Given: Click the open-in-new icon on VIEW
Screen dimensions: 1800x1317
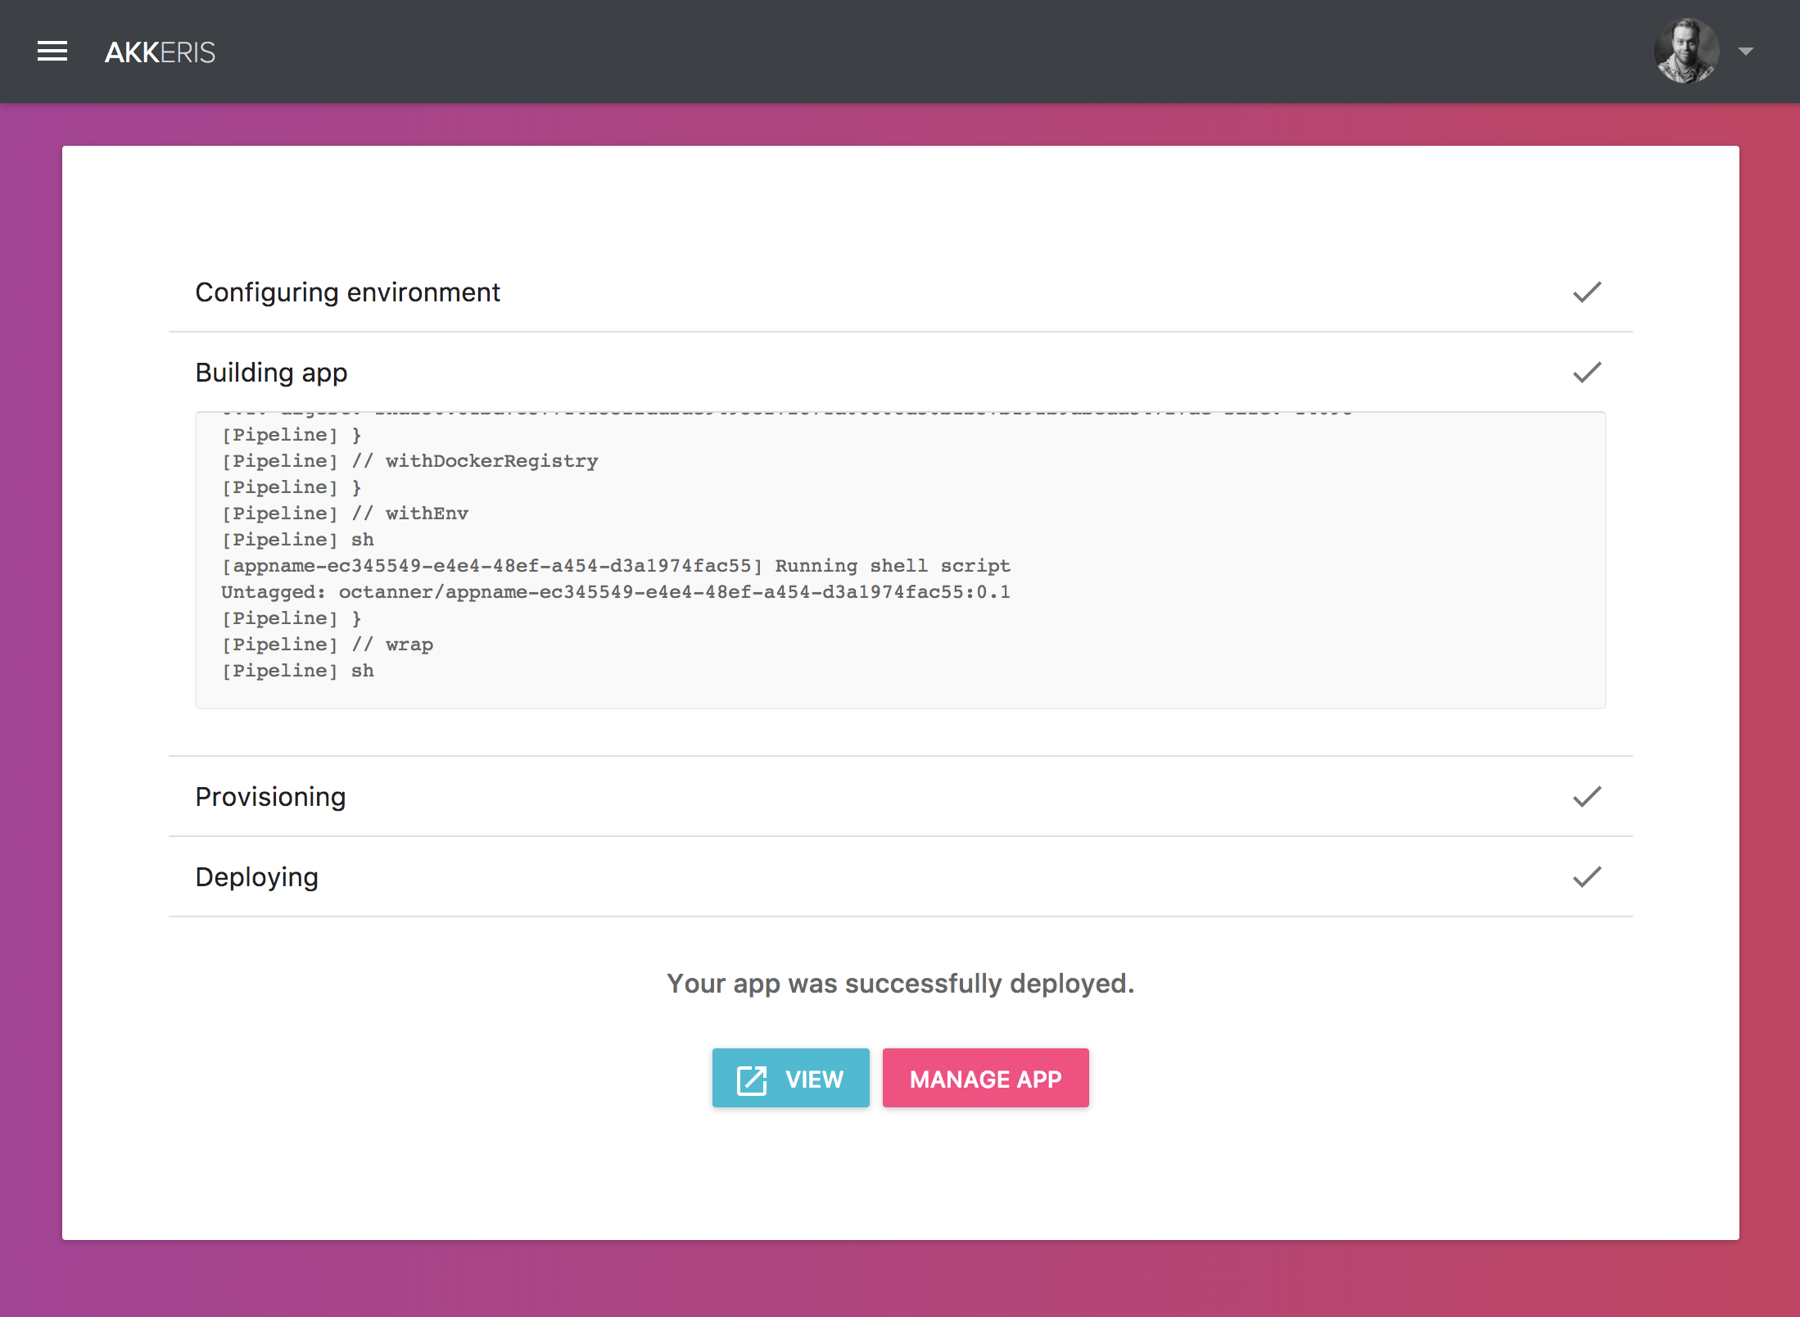Looking at the screenshot, I should [751, 1079].
